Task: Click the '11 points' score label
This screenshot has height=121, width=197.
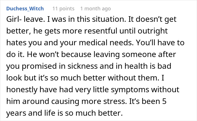Action: (x=63, y=9)
